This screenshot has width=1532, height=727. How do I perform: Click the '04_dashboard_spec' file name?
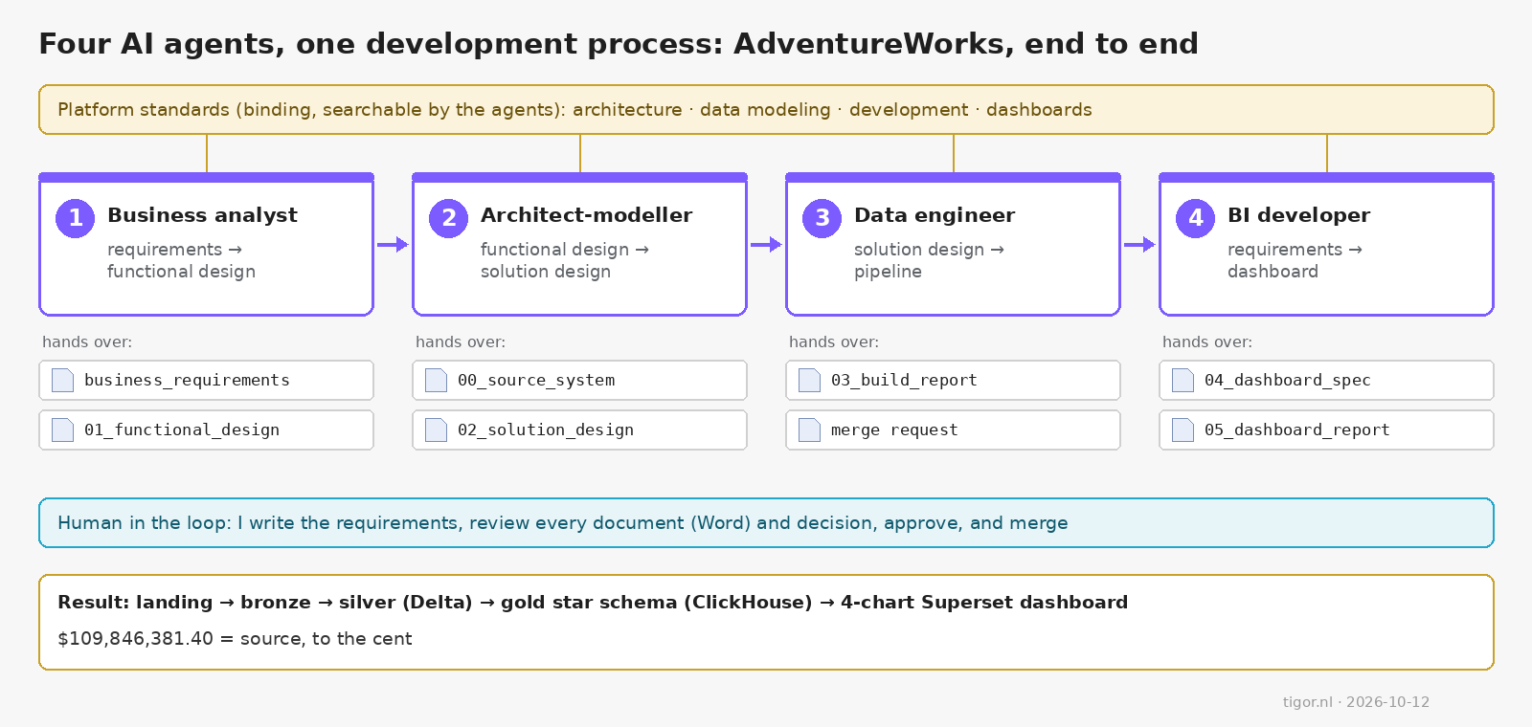tap(1288, 380)
